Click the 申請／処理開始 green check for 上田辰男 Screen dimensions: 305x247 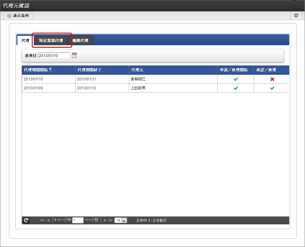(x=236, y=88)
